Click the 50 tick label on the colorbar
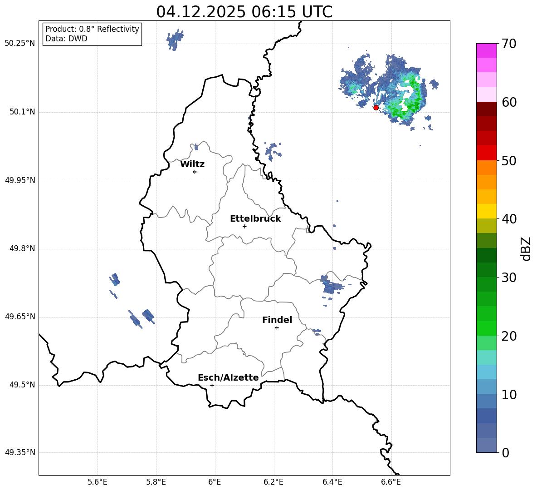537x491 pixels. [509, 160]
